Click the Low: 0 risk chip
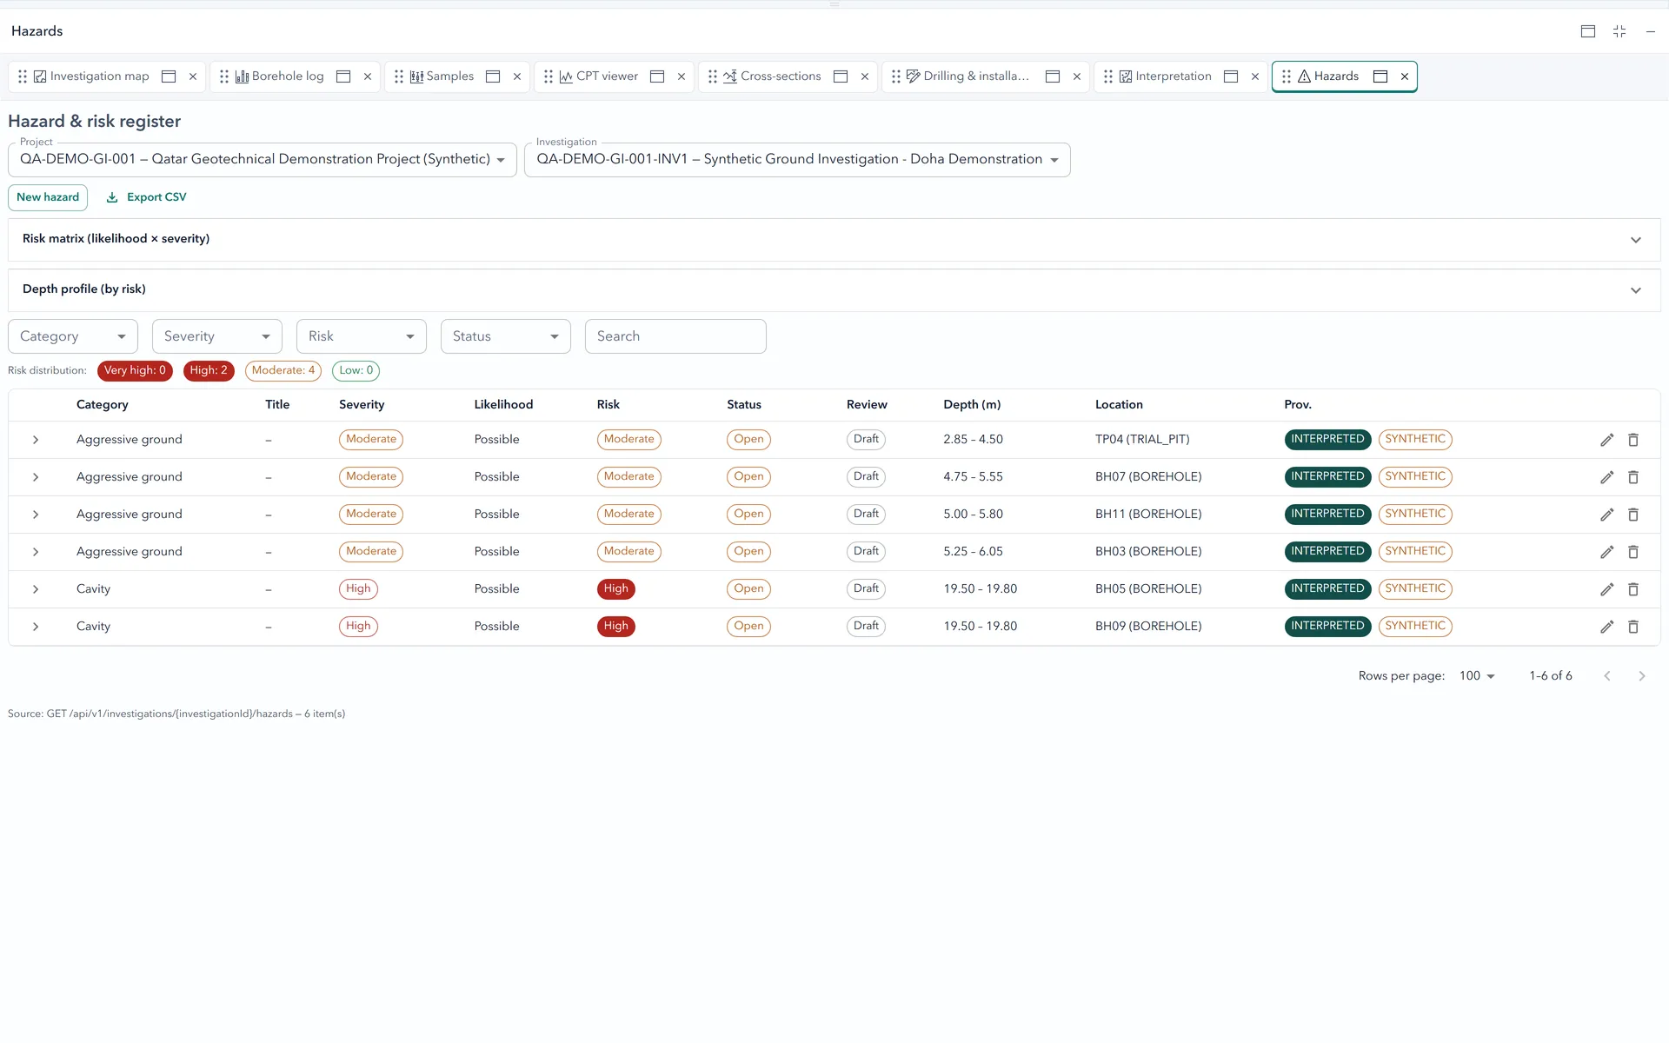This screenshot has width=1669, height=1043. 356,370
